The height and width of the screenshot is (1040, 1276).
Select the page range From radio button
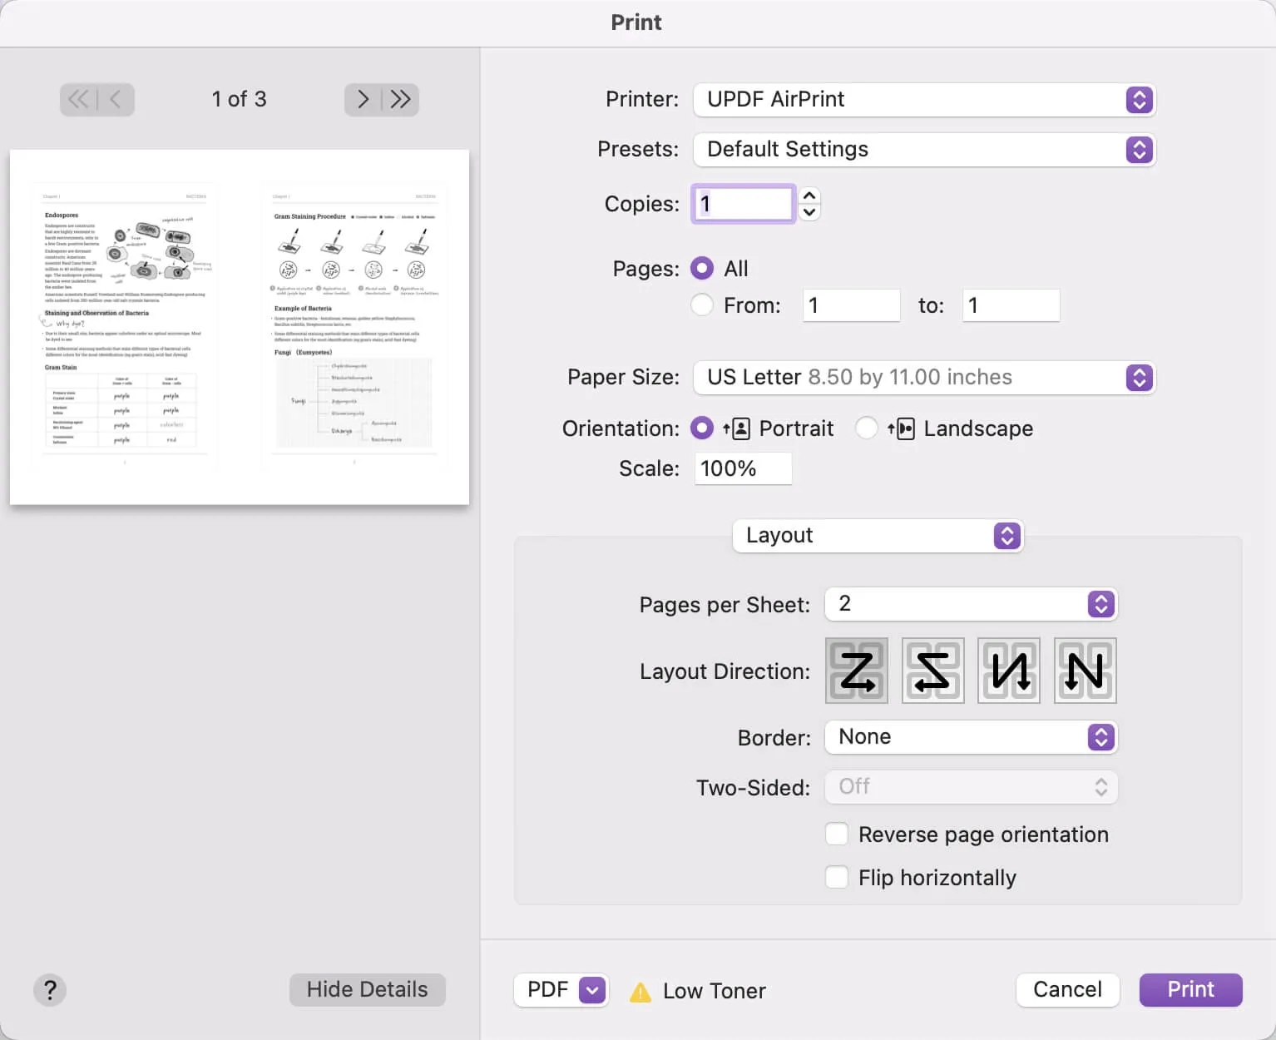(702, 305)
